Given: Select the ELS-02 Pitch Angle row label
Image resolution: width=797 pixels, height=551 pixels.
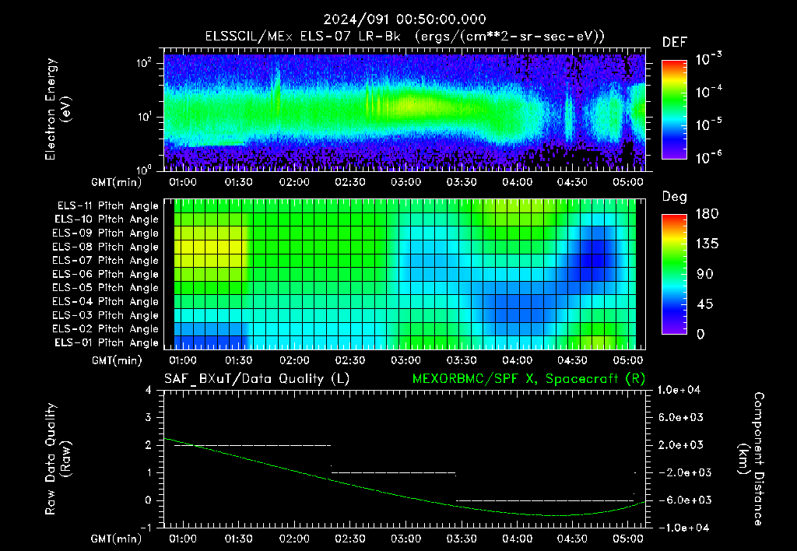Looking at the screenshot, I should point(106,329).
